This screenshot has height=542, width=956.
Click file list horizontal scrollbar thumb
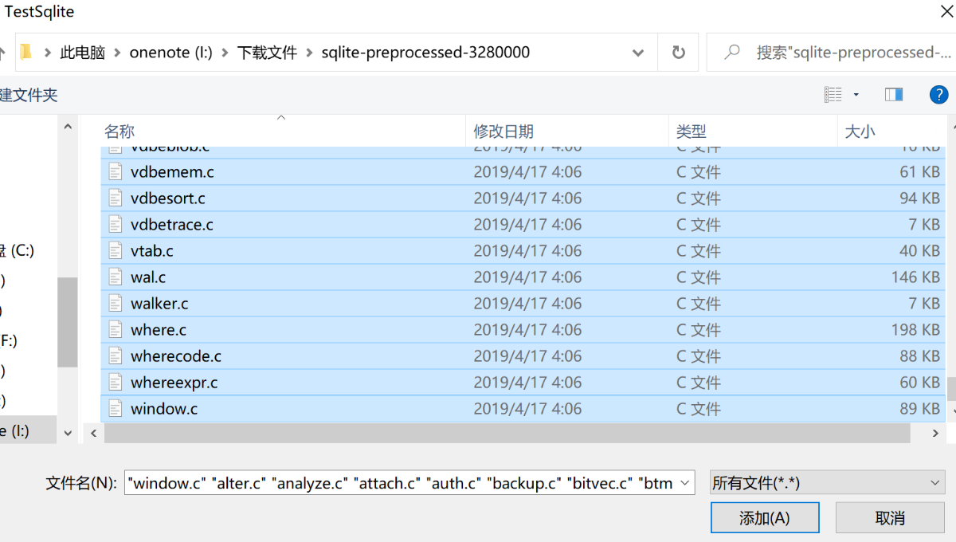click(507, 433)
